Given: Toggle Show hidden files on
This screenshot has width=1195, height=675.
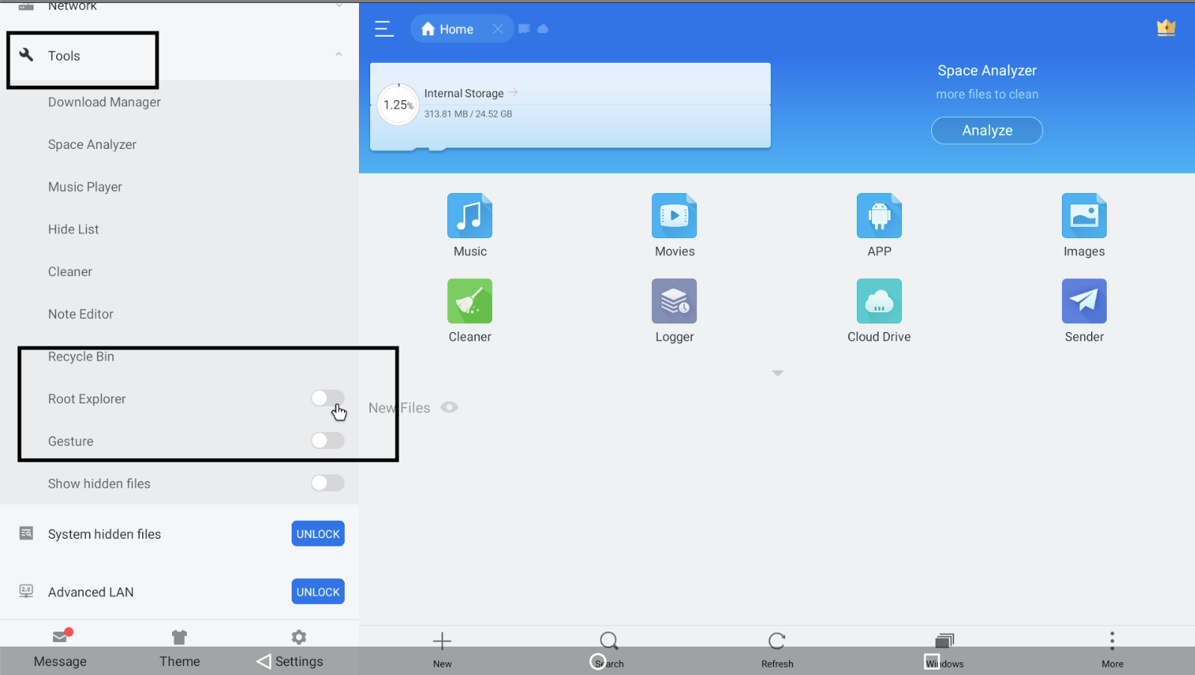Looking at the screenshot, I should click(328, 483).
